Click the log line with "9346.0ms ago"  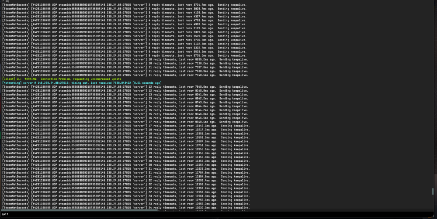pyautogui.click(x=125, y=114)
